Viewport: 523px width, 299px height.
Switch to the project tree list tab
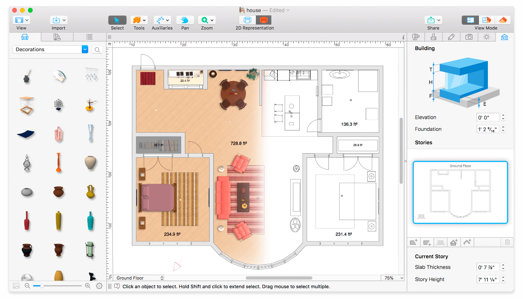(x=89, y=37)
